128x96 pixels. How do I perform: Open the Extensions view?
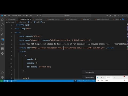[x=2, y=39]
